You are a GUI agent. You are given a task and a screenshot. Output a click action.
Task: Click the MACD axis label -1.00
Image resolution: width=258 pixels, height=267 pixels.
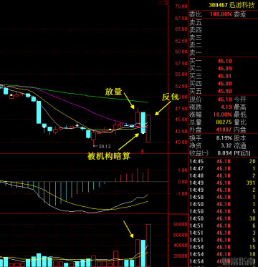click(182, 193)
